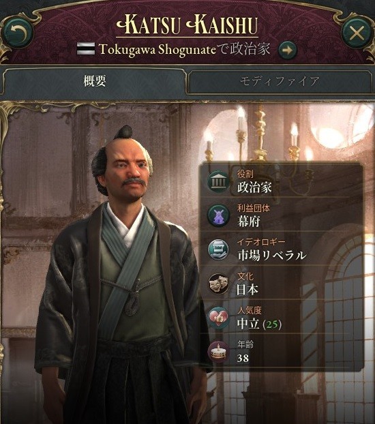Click the 政治家 role text
Screen dimensions: 375x424
pyautogui.click(x=254, y=187)
